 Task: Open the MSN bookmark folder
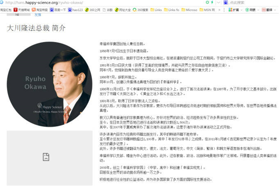tap(207, 10)
